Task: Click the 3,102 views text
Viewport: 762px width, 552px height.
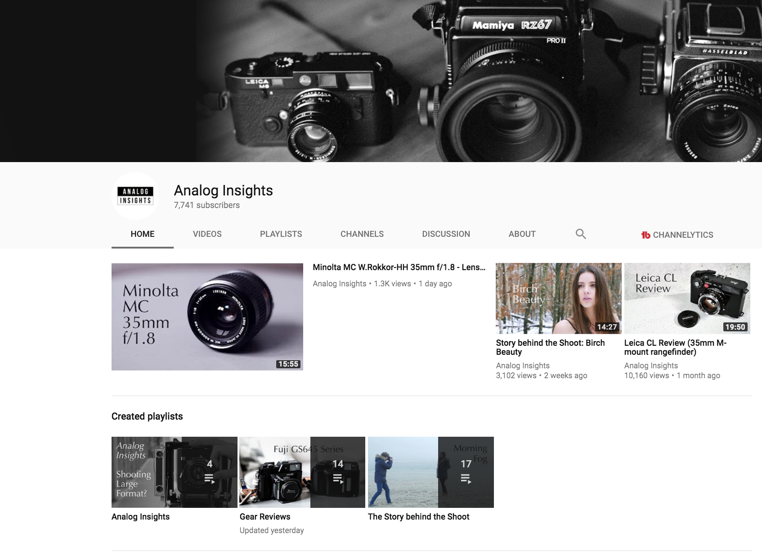Action: click(516, 376)
